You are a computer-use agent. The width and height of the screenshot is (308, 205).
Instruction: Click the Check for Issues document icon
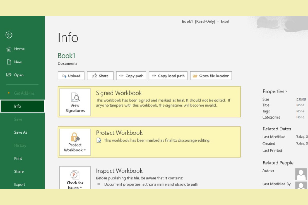point(75,175)
